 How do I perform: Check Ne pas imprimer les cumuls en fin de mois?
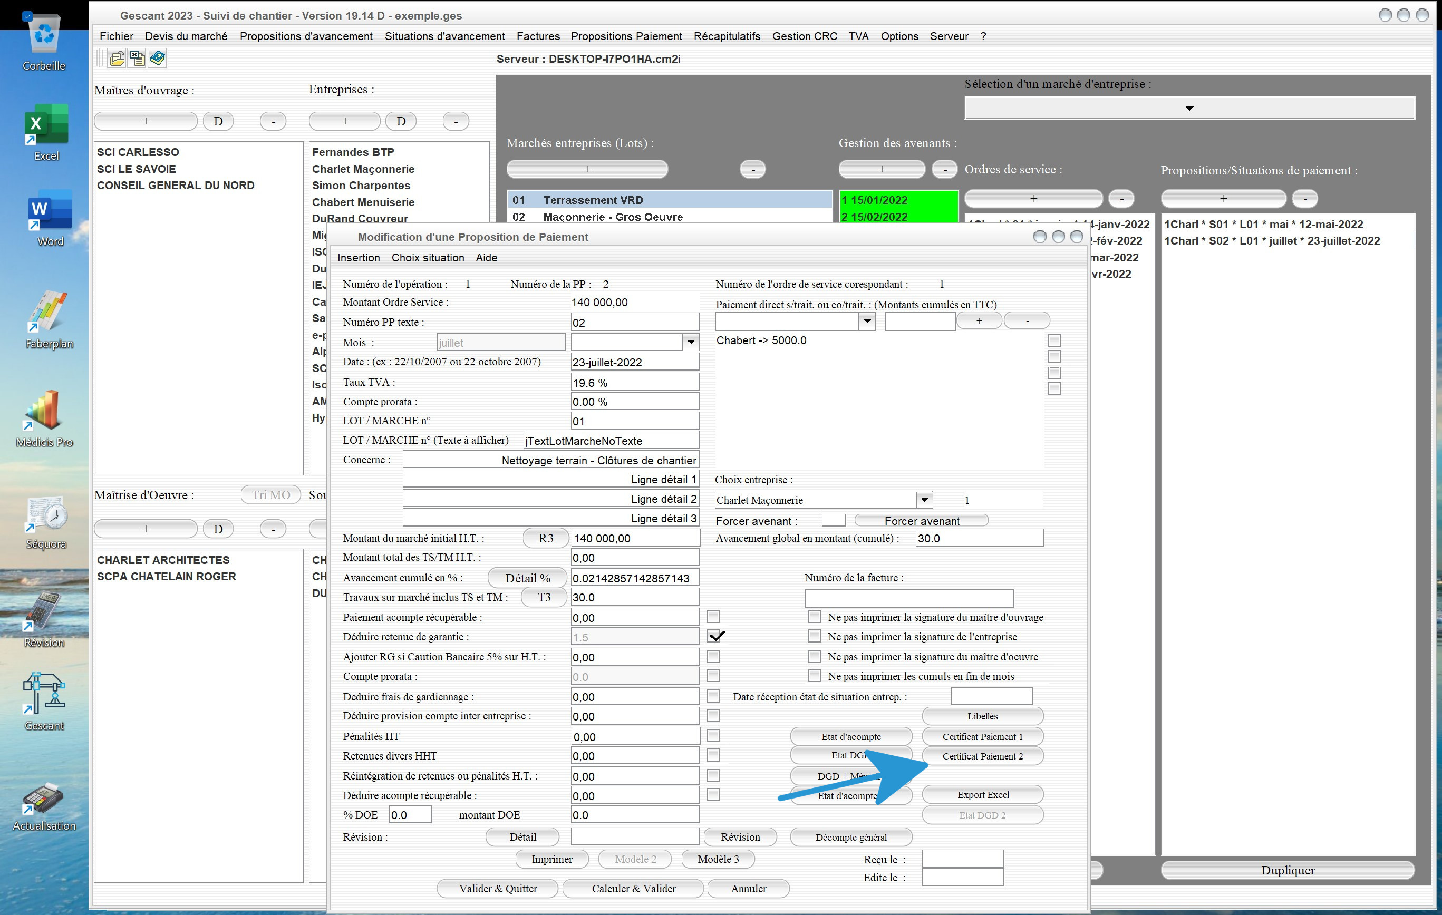click(x=815, y=676)
